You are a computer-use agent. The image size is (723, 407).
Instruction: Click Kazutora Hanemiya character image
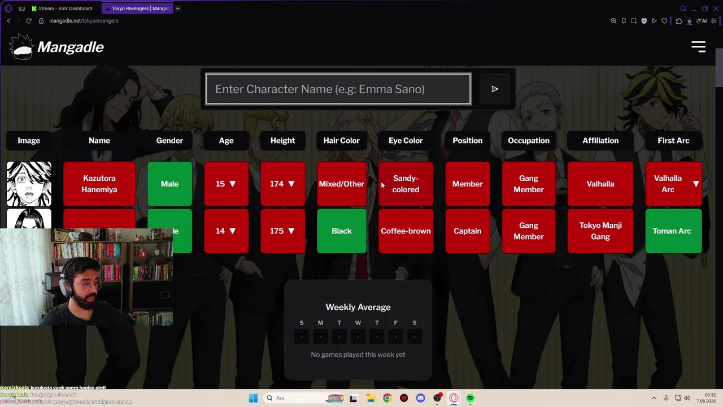tap(29, 184)
